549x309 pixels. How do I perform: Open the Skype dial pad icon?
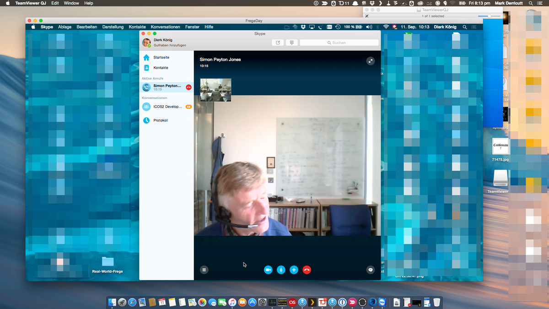tap(291, 43)
